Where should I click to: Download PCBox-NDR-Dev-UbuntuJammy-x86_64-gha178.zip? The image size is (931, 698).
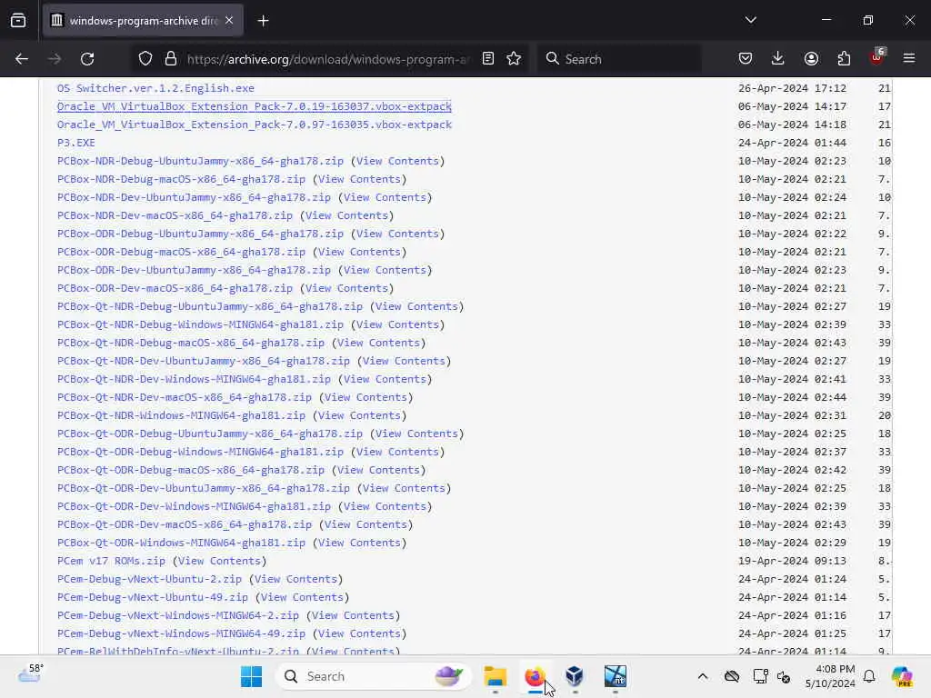194,197
